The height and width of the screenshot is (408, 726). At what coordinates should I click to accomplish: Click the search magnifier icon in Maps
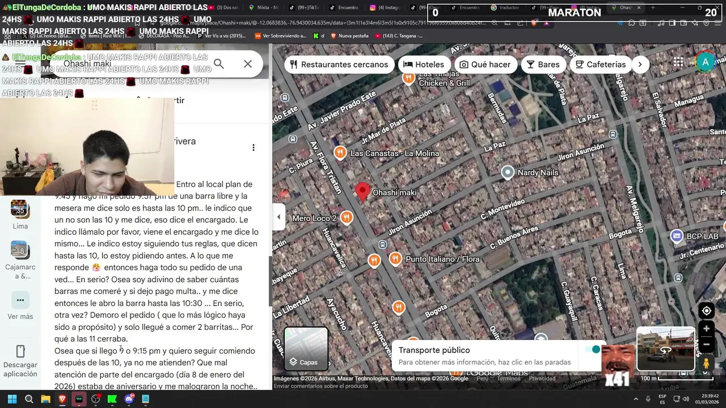(x=219, y=64)
